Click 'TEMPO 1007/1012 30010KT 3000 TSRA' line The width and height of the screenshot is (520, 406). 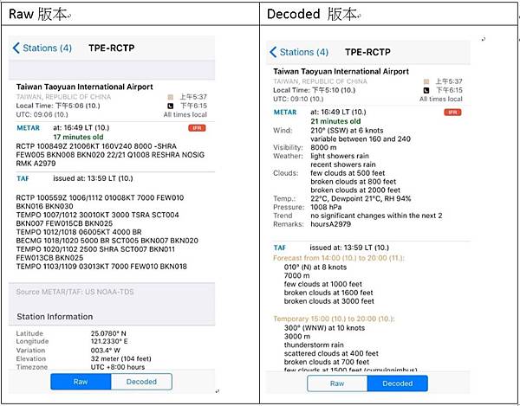tap(97, 215)
